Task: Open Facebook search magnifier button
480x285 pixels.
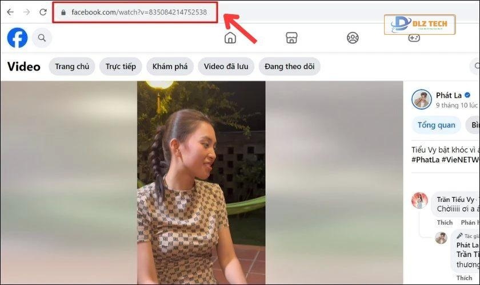Action: 42,38
